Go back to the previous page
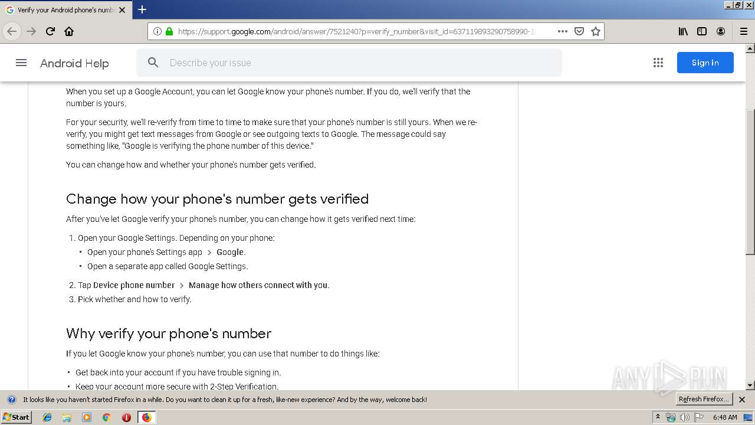 (x=12, y=31)
